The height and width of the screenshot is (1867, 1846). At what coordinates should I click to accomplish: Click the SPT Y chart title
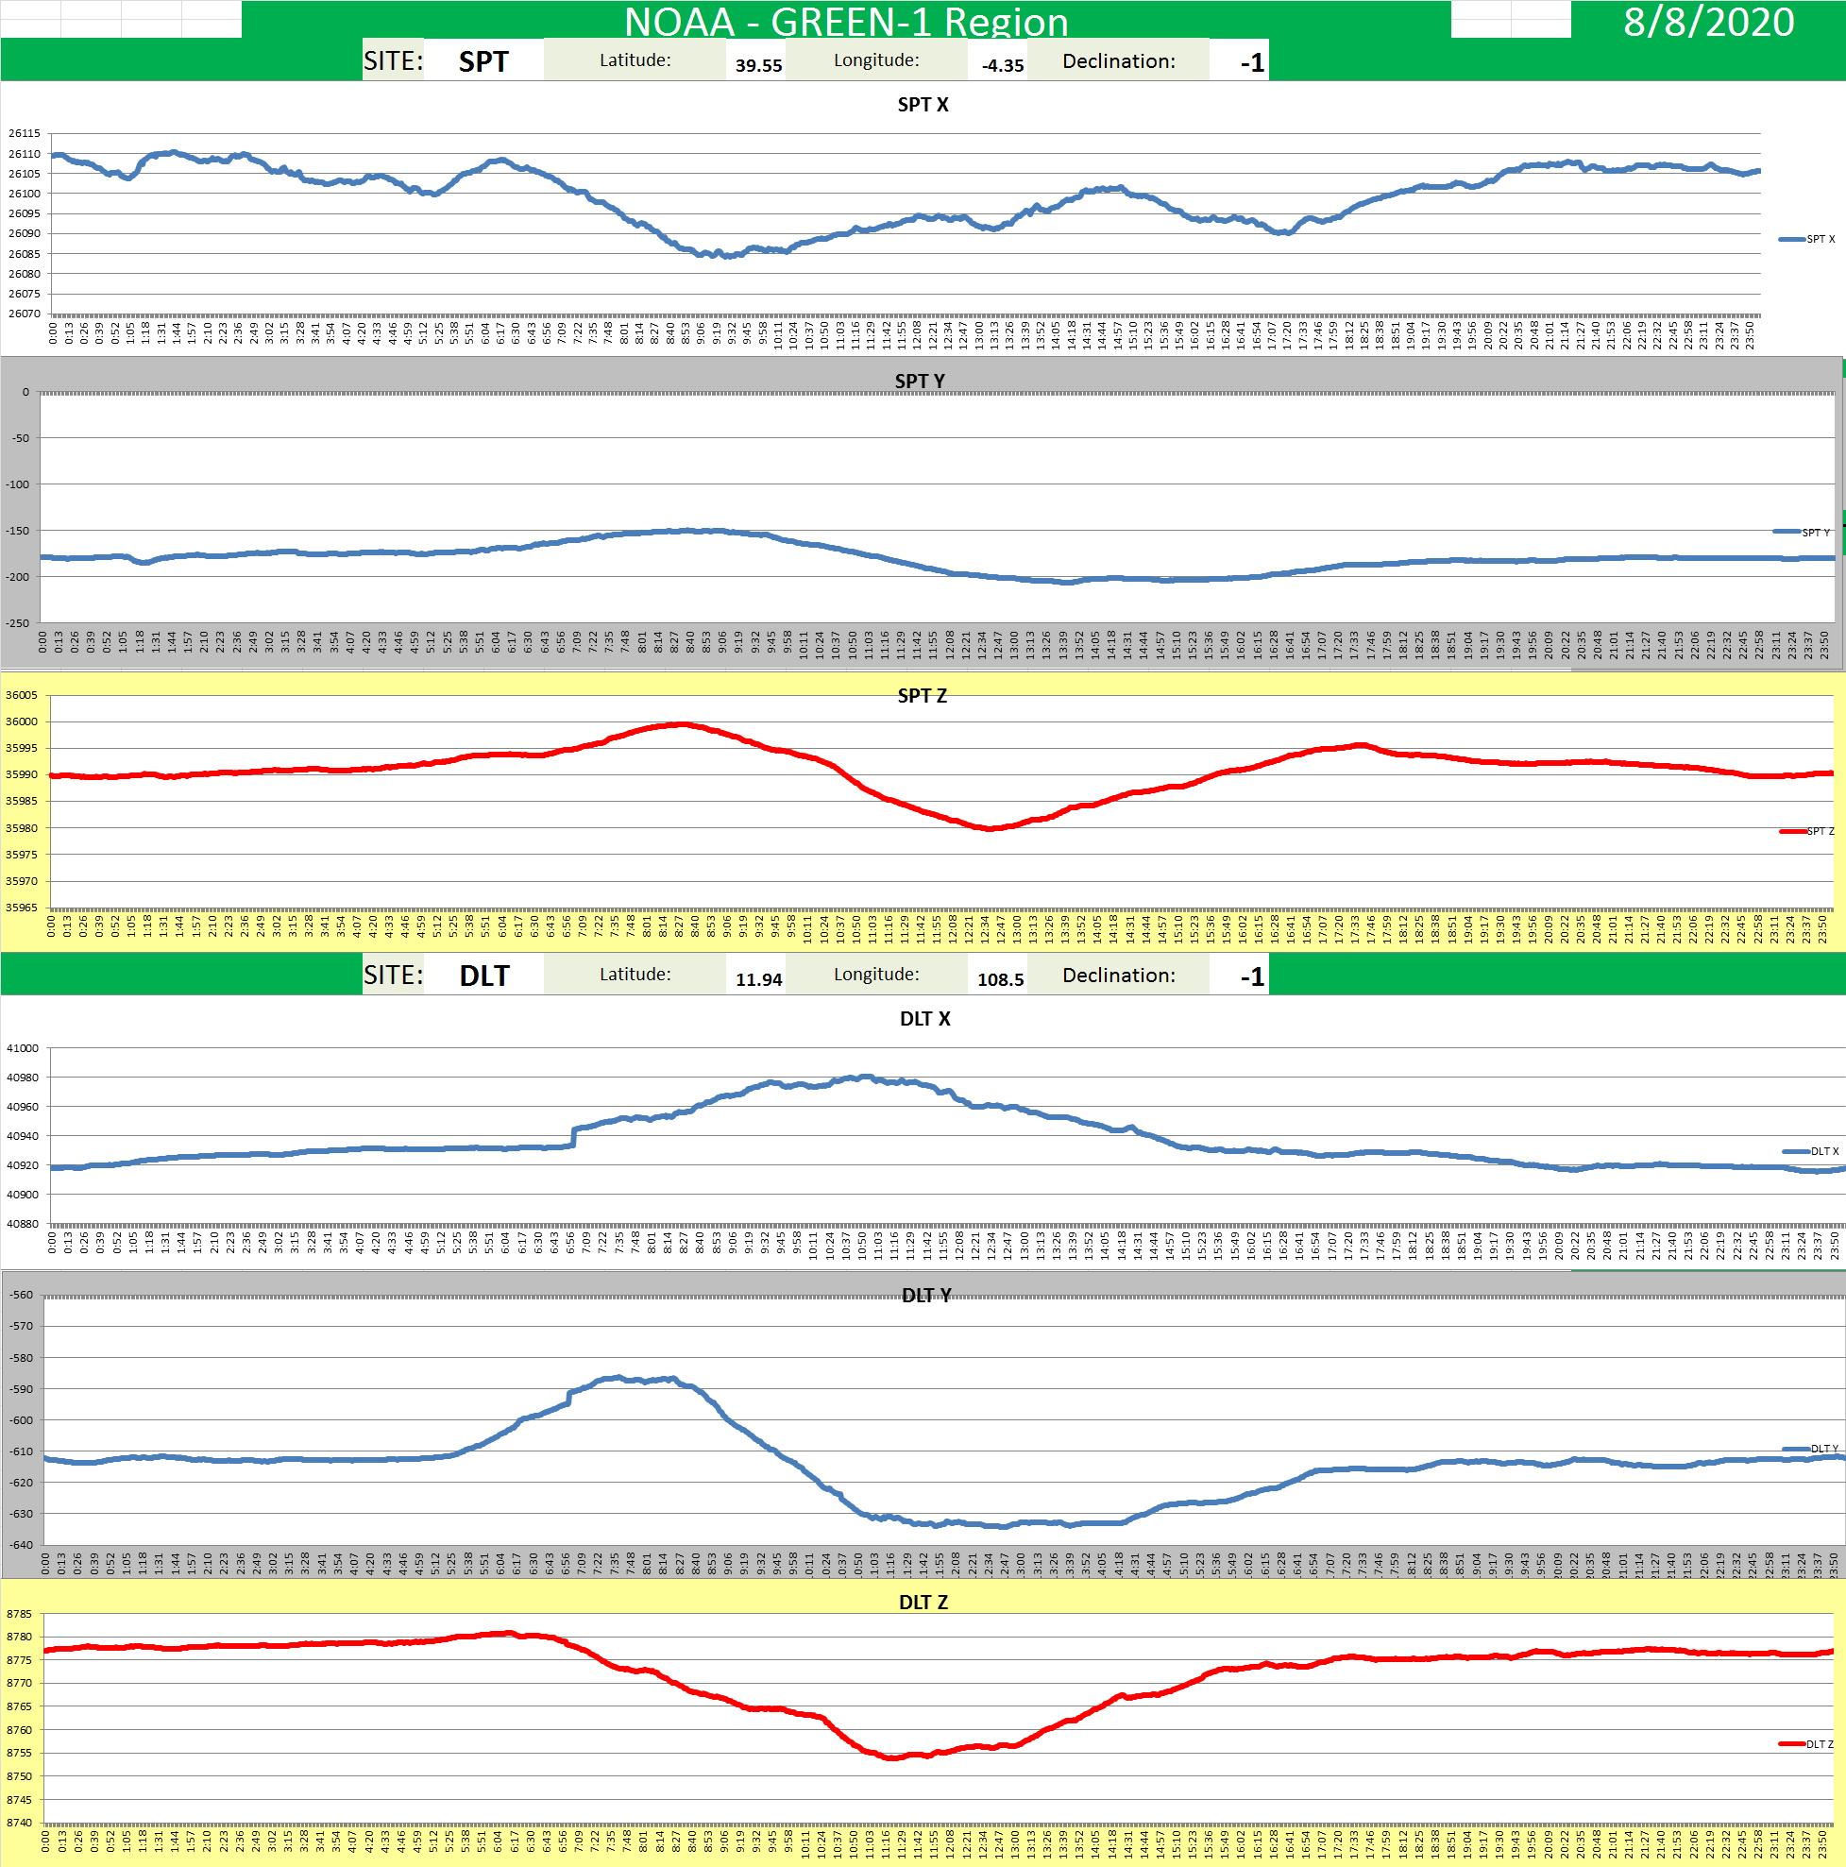919,381
